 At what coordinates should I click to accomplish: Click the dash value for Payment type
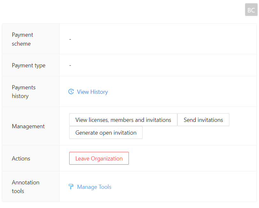pos(70,65)
